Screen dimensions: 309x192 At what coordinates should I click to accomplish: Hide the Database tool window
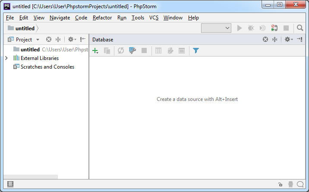(300, 39)
